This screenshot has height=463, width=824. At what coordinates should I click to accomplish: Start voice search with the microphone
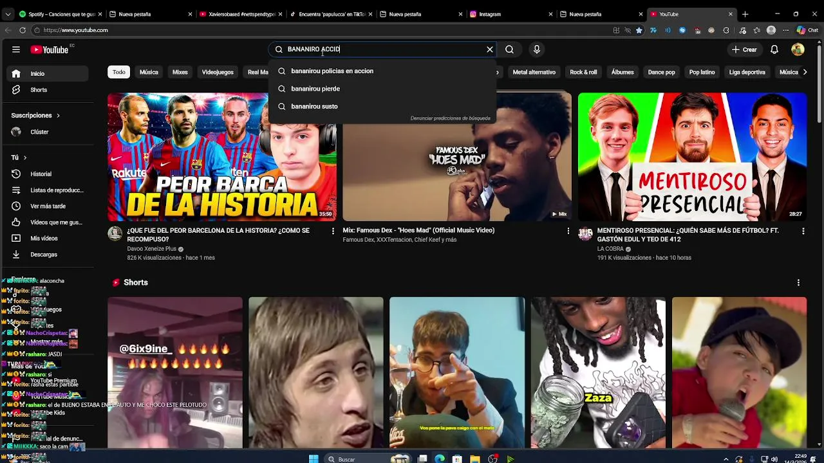pyautogui.click(x=537, y=50)
